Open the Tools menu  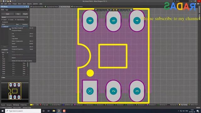click(x=24, y=4)
